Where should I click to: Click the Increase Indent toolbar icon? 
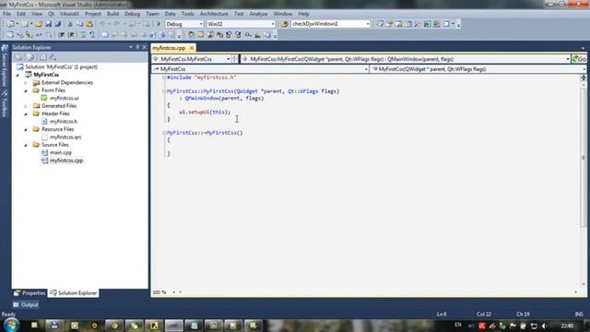click(71, 35)
